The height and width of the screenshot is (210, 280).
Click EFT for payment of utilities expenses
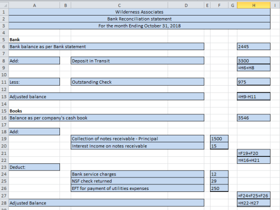[137, 188]
